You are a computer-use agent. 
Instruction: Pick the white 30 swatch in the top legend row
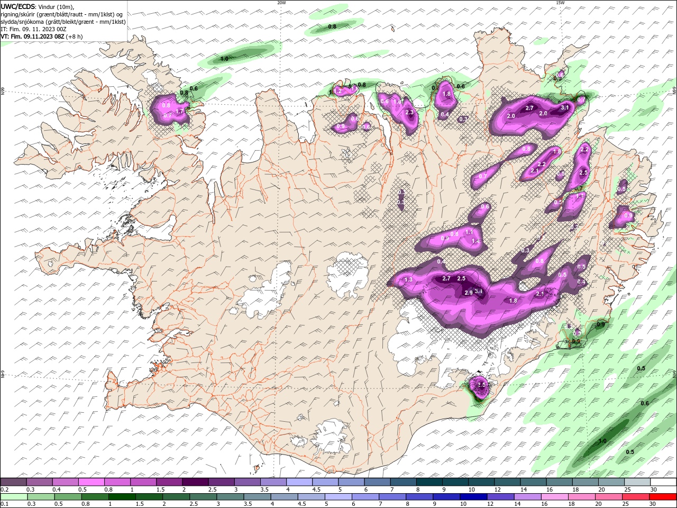(x=663, y=482)
